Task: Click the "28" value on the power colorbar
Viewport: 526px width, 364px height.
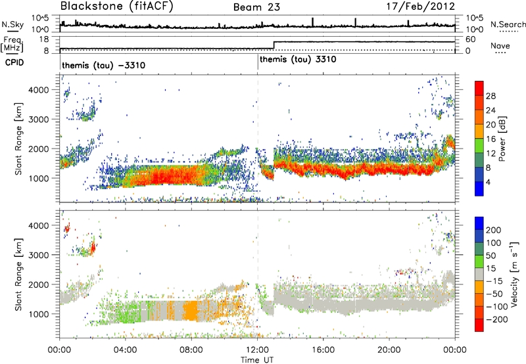Action: click(490, 96)
